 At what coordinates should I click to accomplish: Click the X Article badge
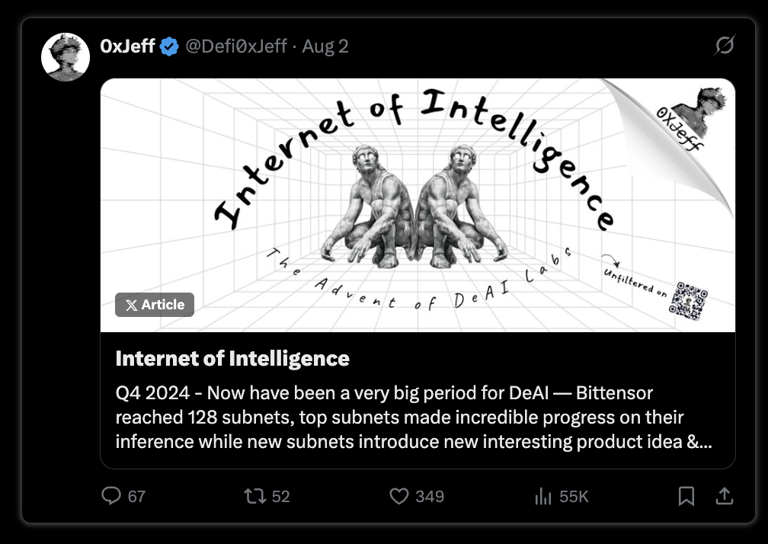(155, 305)
